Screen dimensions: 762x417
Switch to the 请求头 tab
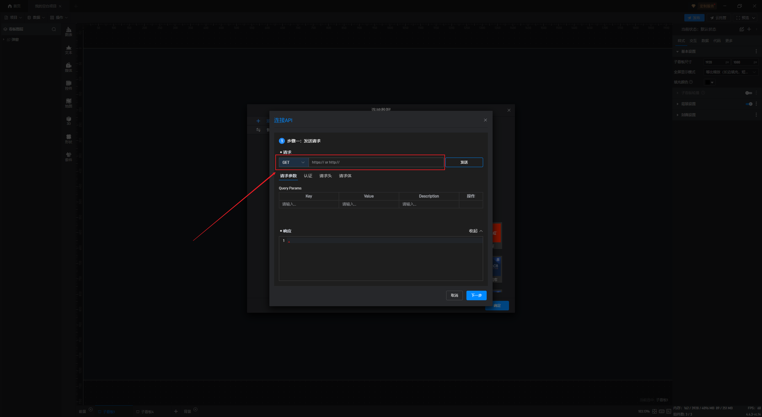coord(325,176)
